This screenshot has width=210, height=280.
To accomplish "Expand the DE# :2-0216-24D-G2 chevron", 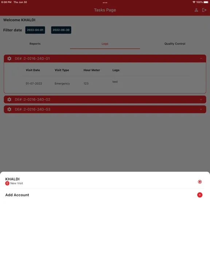I will pyautogui.click(x=201, y=100).
